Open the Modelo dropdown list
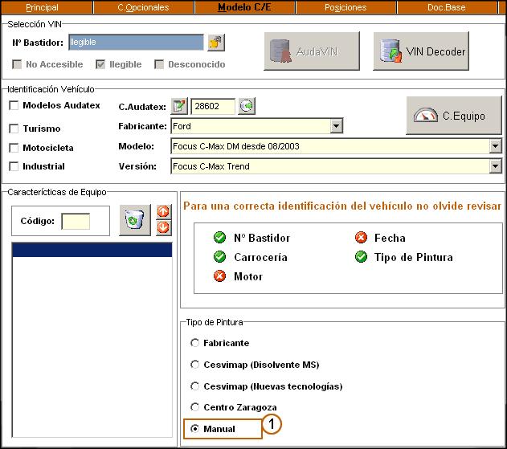Viewport: 507px width, 449px height. tap(495, 146)
